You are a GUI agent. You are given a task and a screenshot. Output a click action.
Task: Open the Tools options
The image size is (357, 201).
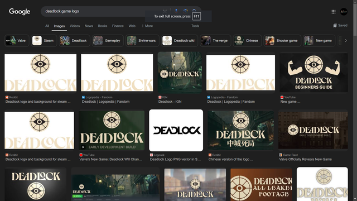(x=195, y=26)
